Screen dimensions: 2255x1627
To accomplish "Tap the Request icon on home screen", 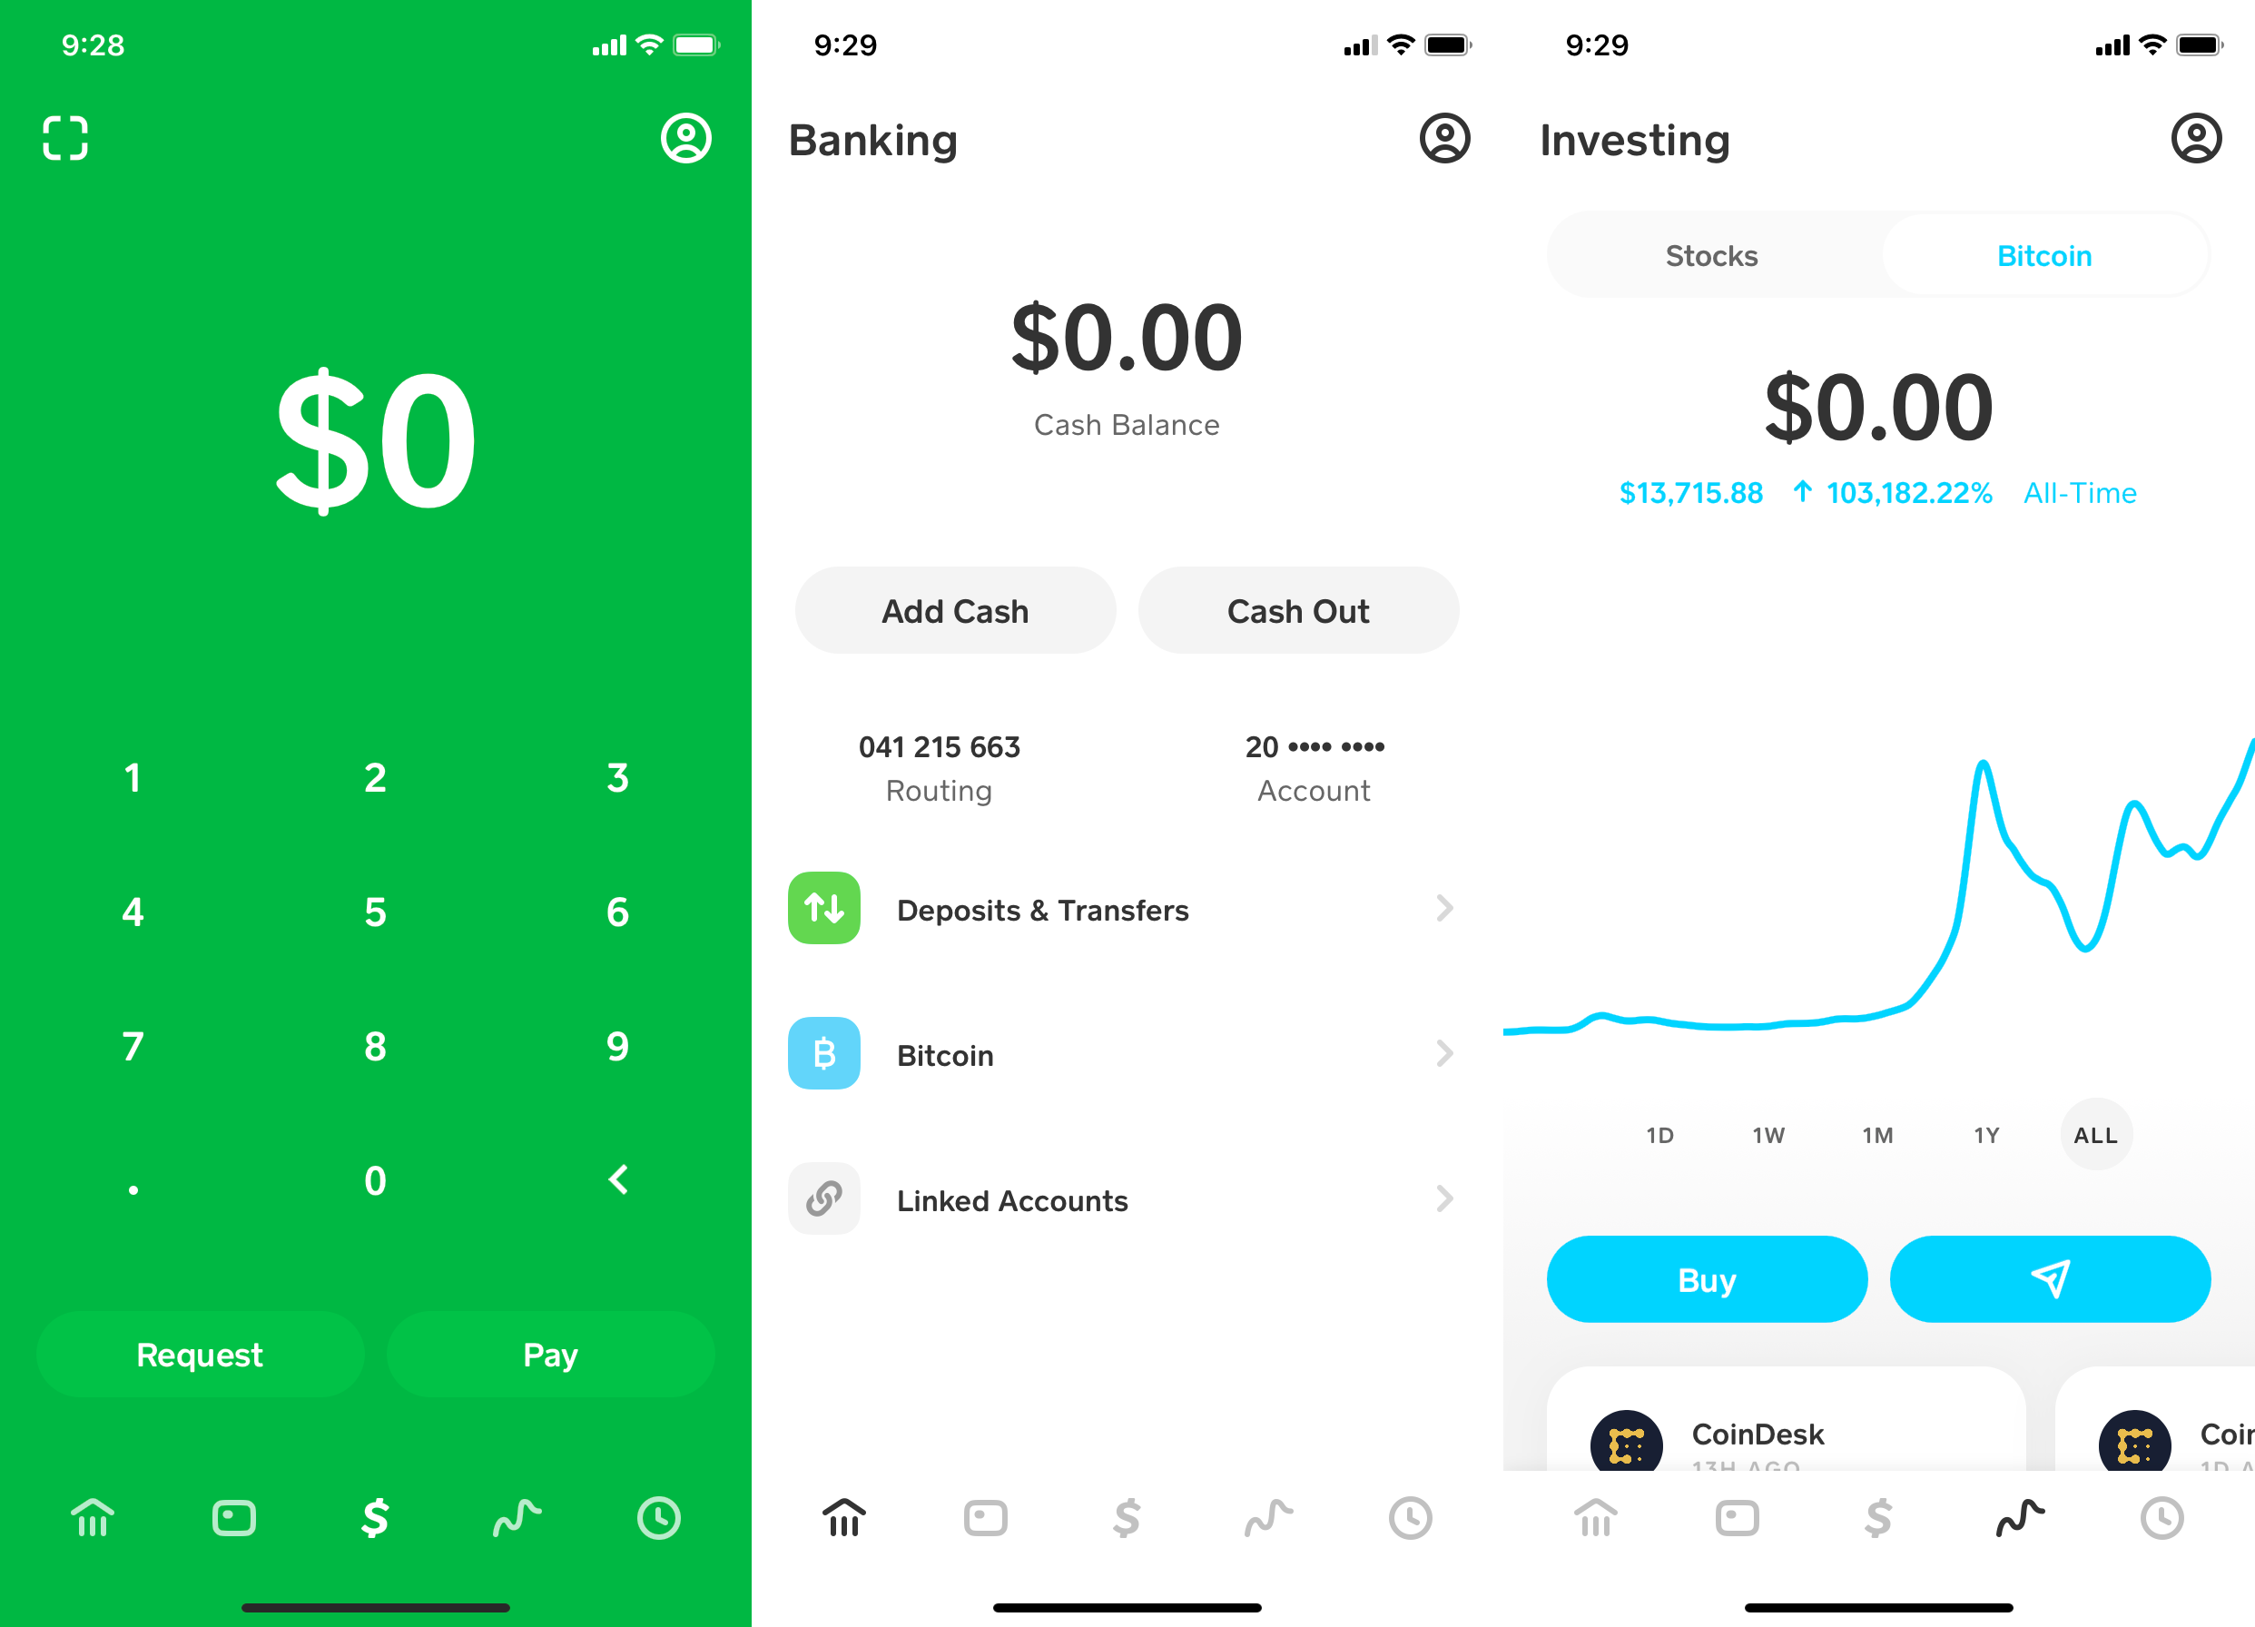I will [x=198, y=1354].
